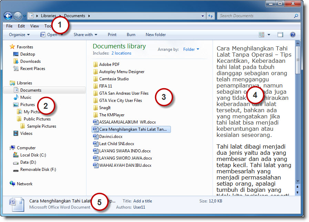Open the Arrange by Folder dropdown

click(x=191, y=49)
